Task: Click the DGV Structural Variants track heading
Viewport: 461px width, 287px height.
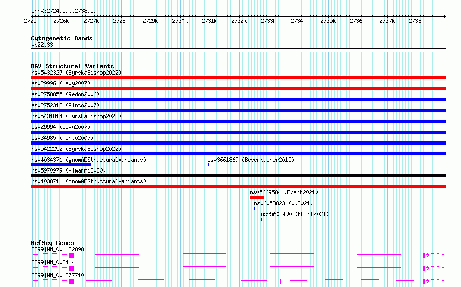Action: [x=73, y=66]
